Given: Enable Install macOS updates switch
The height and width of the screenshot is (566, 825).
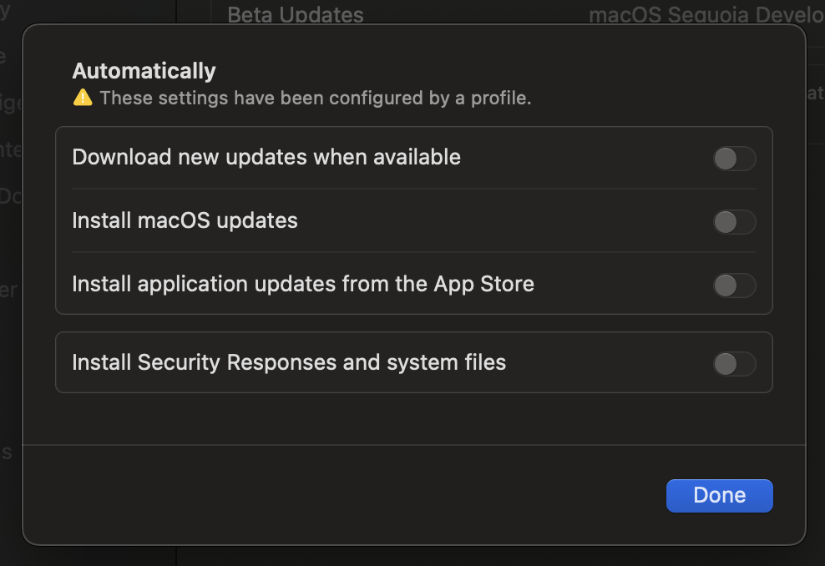Looking at the screenshot, I should point(735,222).
